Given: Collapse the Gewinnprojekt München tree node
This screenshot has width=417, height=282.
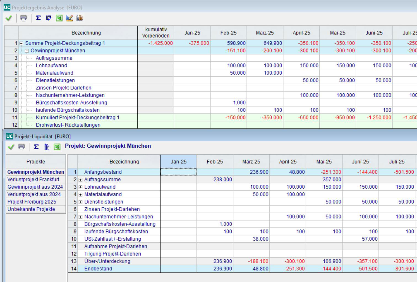Looking at the screenshot, I should (27, 51).
